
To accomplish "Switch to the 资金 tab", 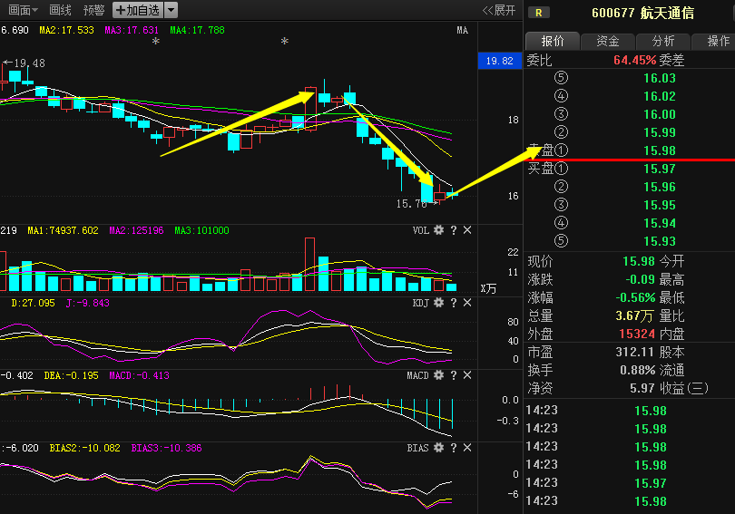I will coord(608,41).
